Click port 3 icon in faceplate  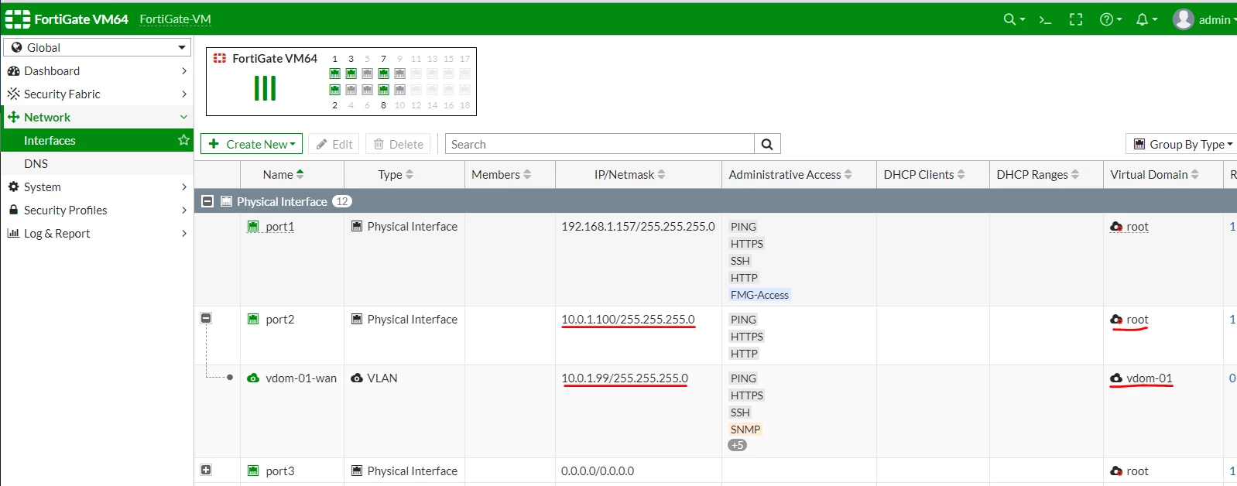[x=351, y=74]
